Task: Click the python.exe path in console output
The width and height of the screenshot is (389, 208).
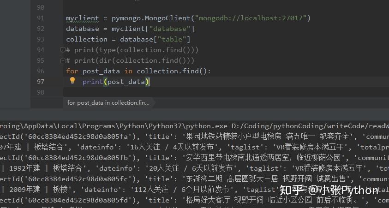Action: pyautogui.click(x=114, y=126)
